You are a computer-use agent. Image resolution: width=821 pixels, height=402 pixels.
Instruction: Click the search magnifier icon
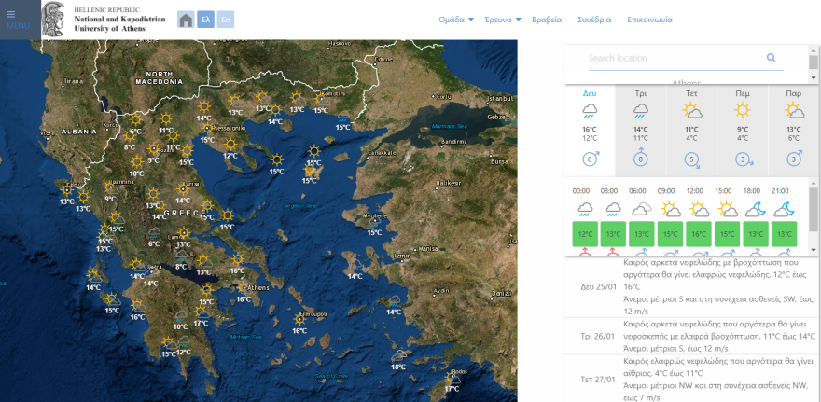click(x=771, y=58)
